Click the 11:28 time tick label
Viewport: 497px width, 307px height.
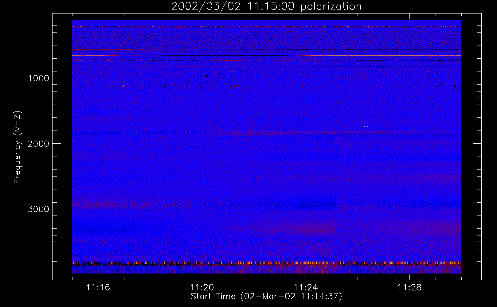[409, 288]
